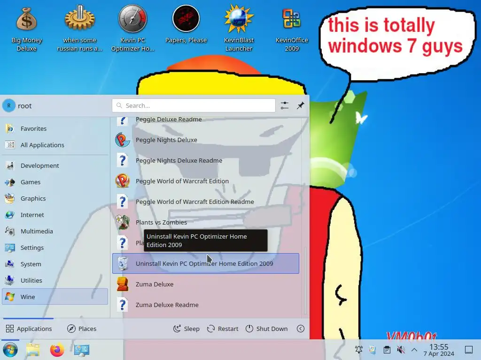Open System Settings taskbar icon
The height and width of the screenshot is (360, 481).
(x=82, y=350)
